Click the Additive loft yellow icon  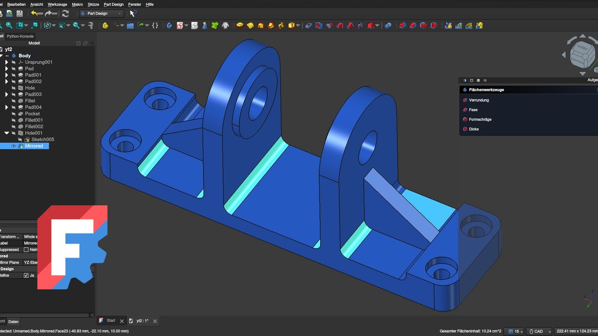260,26
